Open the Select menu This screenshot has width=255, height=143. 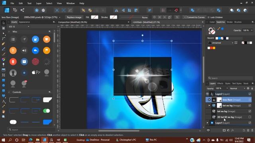coord(49,3)
